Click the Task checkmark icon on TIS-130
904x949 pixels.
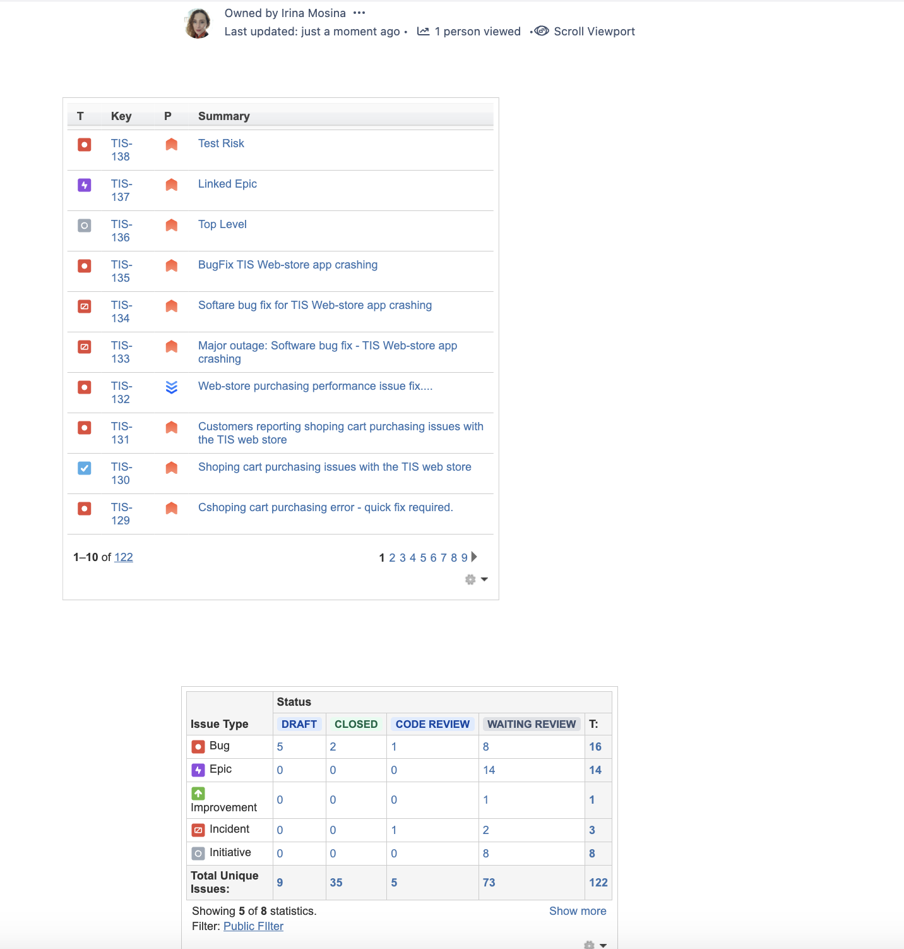pos(84,468)
